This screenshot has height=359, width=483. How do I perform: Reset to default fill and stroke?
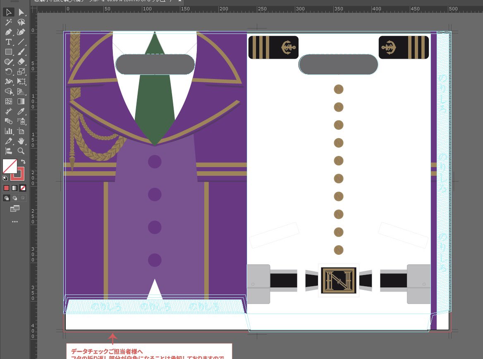[5, 178]
